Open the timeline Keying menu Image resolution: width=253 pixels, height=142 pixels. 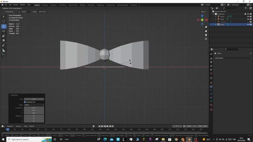click(19, 126)
